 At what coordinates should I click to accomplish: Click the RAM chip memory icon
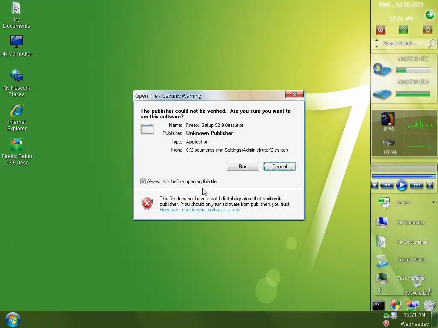click(x=389, y=143)
